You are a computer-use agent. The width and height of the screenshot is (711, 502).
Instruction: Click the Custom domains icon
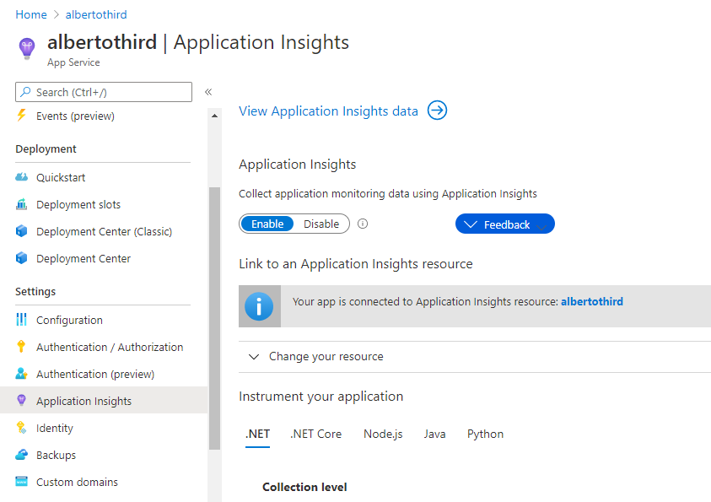coord(22,482)
